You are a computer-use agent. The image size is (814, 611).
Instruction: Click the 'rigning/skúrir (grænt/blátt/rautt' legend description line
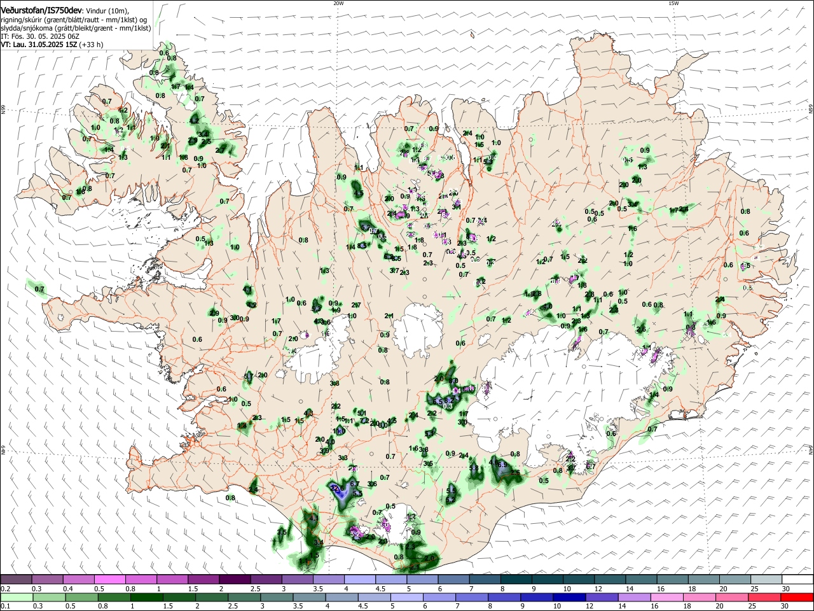pyautogui.click(x=74, y=19)
